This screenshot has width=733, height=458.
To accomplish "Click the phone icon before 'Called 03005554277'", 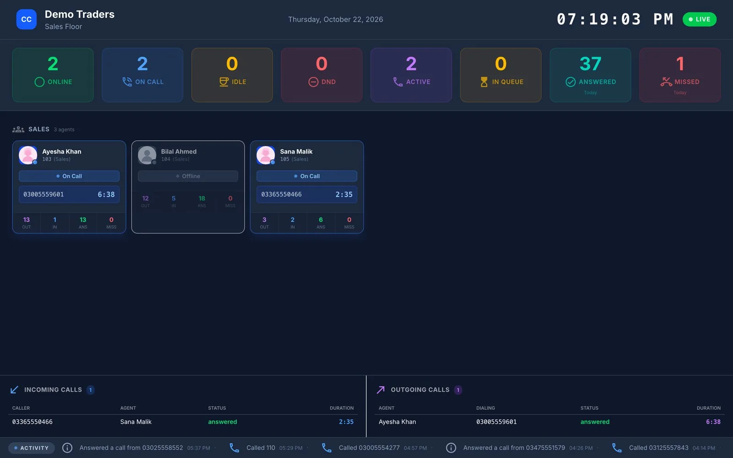I will (327, 448).
